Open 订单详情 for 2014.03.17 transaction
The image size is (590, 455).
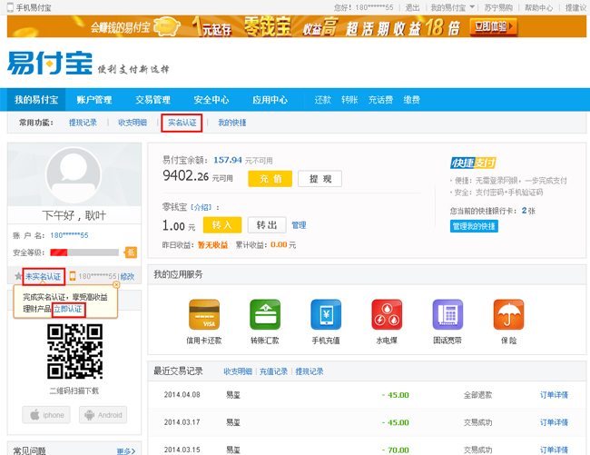tap(554, 422)
